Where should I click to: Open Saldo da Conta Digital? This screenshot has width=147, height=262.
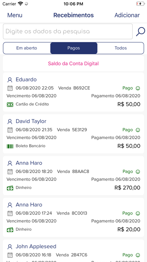pyautogui.click(x=73, y=64)
